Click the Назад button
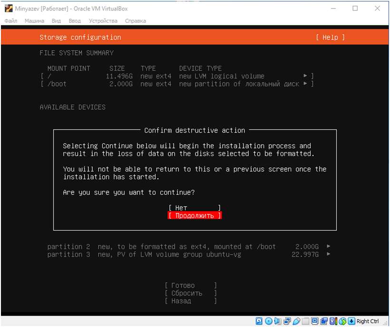 pos(191,301)
